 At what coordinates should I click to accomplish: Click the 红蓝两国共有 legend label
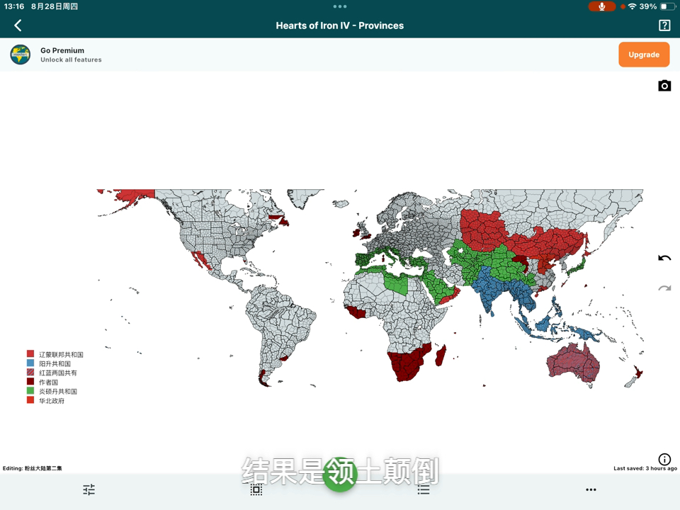tap(58, 373)
